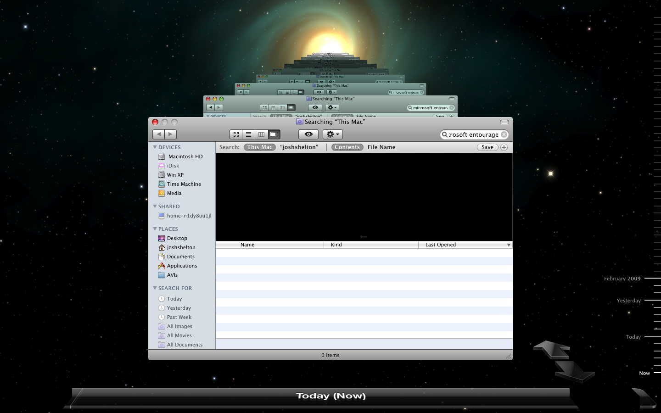Image resolution: width=661 pixels, height=413 pixels.
Task: Collapse the SEARCH FOR sidebar section
Action: (155, 288)
